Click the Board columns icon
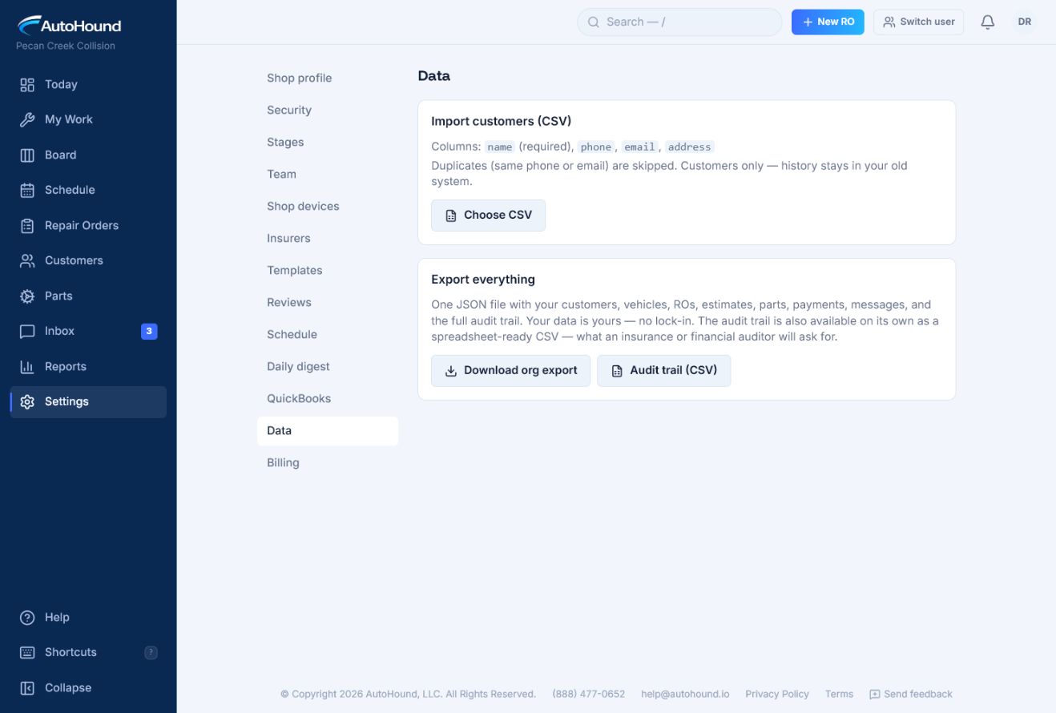1056x713 pixels. (27, 155)
